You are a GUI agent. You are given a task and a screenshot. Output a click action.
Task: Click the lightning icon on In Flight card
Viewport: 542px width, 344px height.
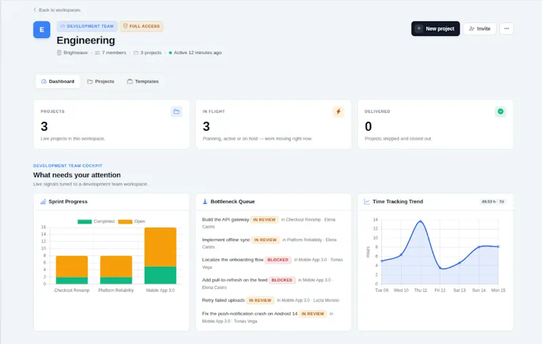pyautogui.click(x=338, y=112)
